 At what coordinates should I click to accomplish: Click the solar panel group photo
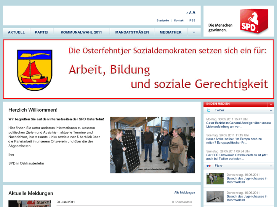[153, 145]
